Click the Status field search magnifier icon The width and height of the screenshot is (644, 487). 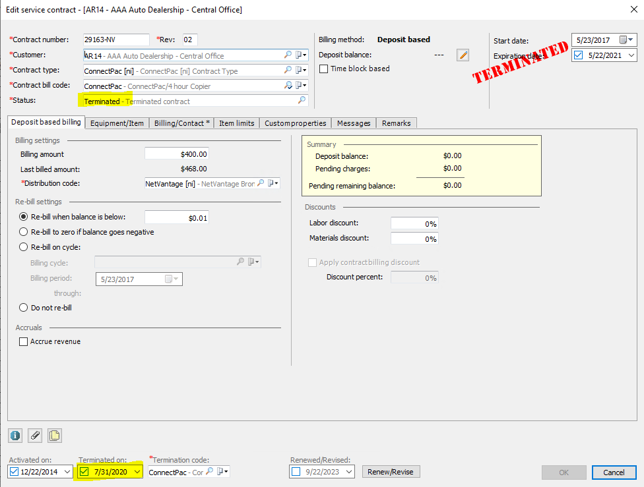tap(302, 100)
